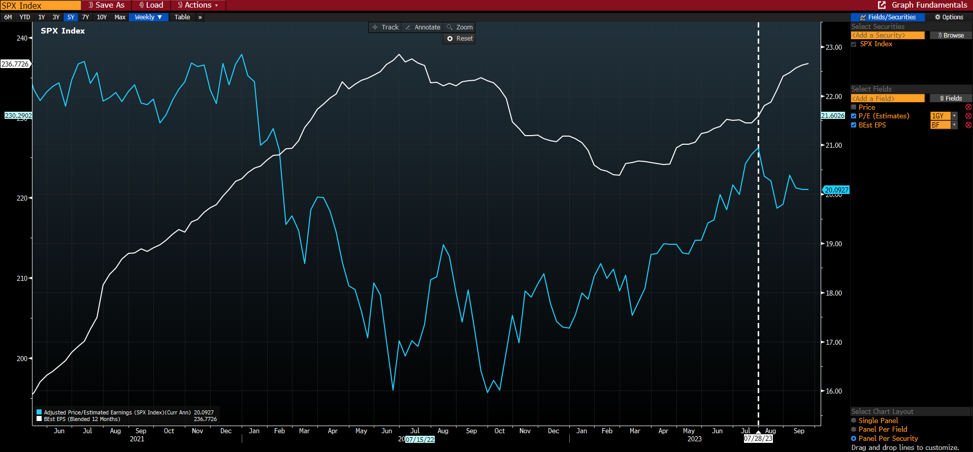Click the BF value field for BEst EPS
Image resolution: width=973 pixels, height=452 pixels.
(940, 125)
